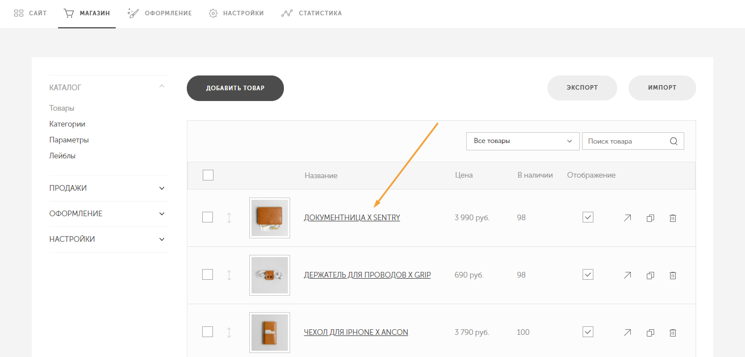Tick the select-all checkbox in table header
The height and width of the screenshot is (357, 745).
pos(208,175)
